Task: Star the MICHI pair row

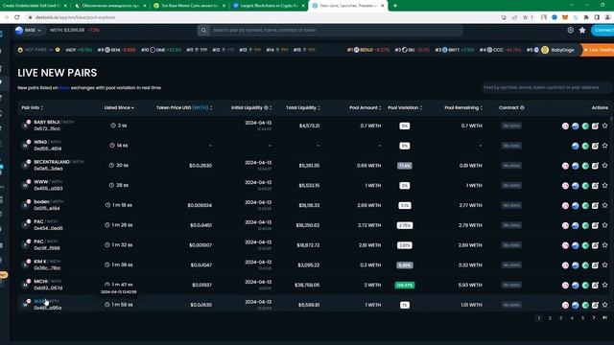Action: click(x=605, y=285)
